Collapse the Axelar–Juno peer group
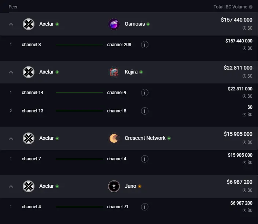 (x=11, y=186)
